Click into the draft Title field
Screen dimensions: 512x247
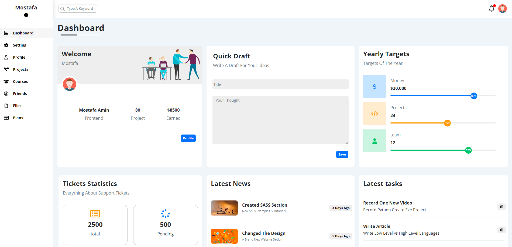[x=280, y=84]
